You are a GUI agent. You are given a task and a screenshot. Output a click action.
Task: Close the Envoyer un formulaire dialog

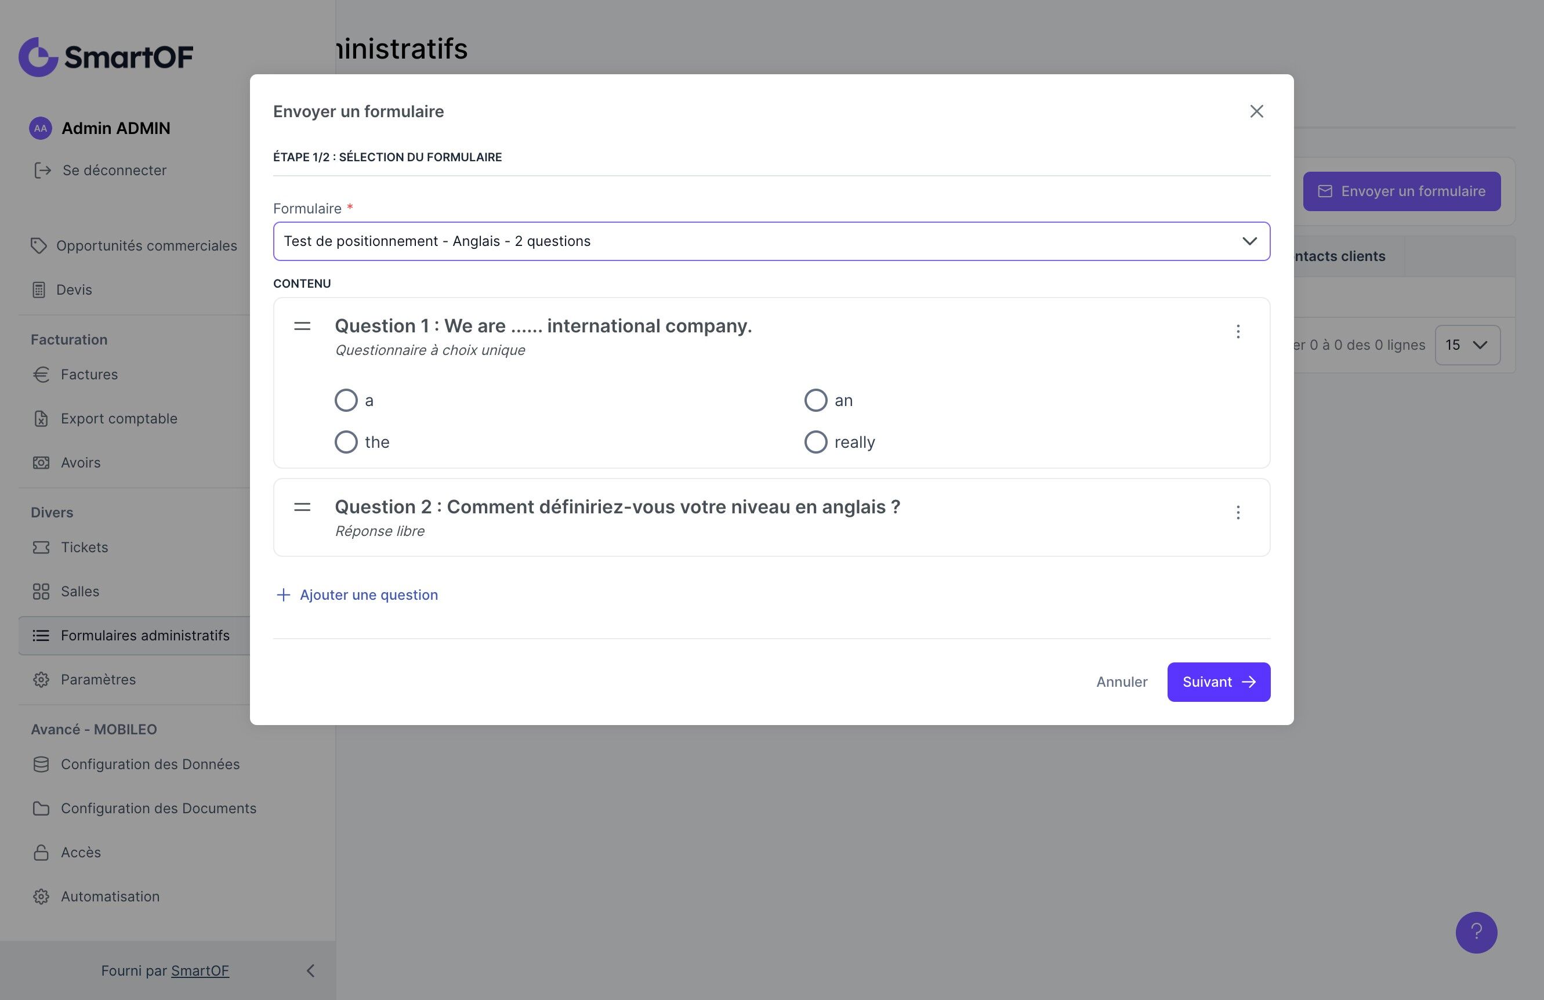click(x=1256, y=111)
